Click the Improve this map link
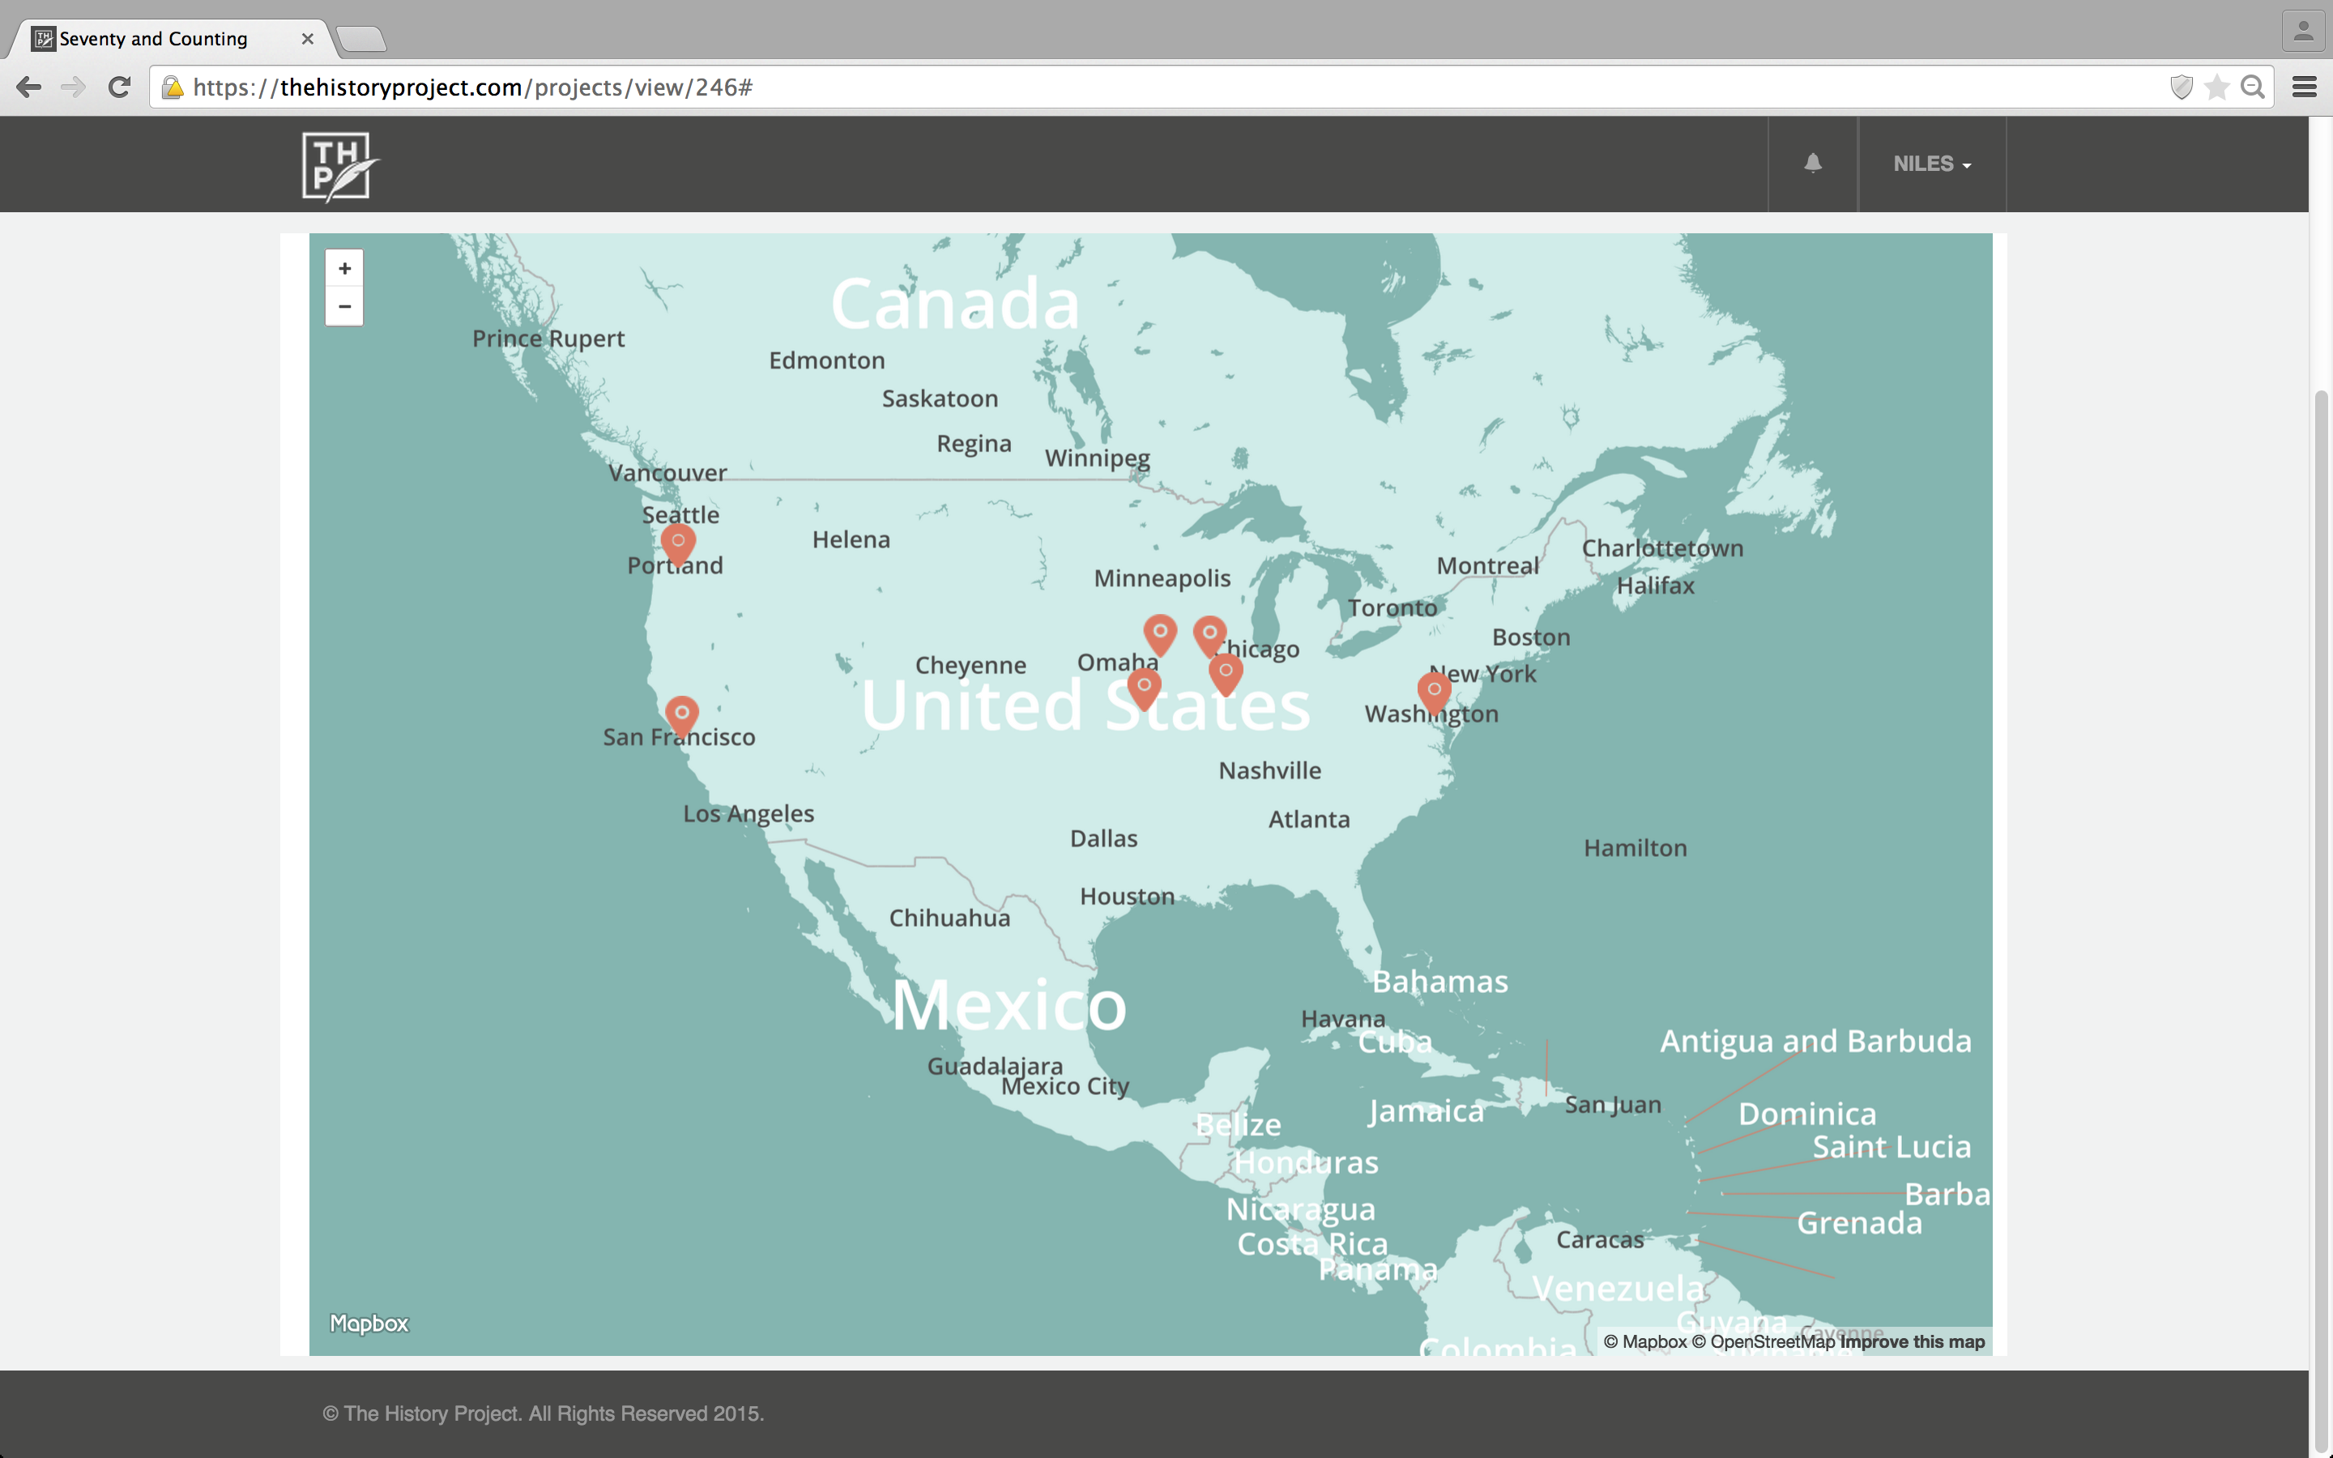 [1912, 1341]
